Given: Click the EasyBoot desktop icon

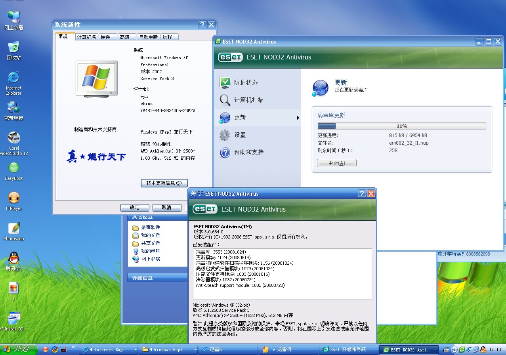Looking at the screenshot, I should (x=14, y=171).
